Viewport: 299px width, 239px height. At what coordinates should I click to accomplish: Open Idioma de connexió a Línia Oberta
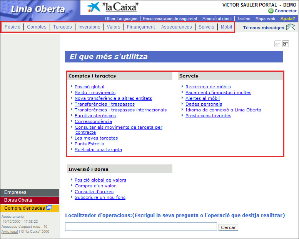[x=223, y=110]
